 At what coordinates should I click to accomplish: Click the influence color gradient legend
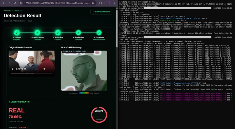[x=84, y=93]
